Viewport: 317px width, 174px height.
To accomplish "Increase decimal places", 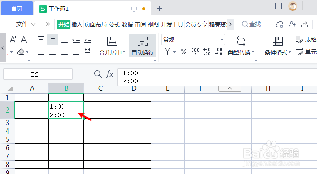I will tap(207, 52).
